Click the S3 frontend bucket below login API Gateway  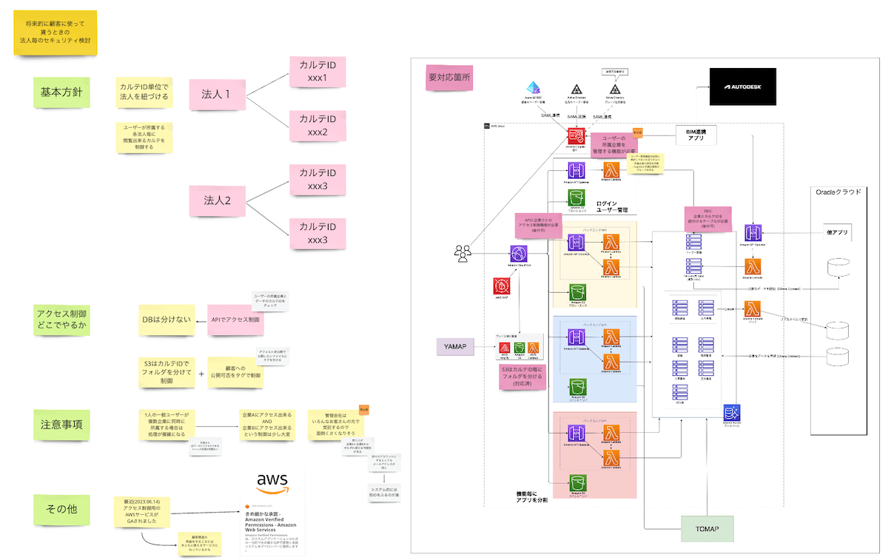pyautogui.click(x=578, y=198)
